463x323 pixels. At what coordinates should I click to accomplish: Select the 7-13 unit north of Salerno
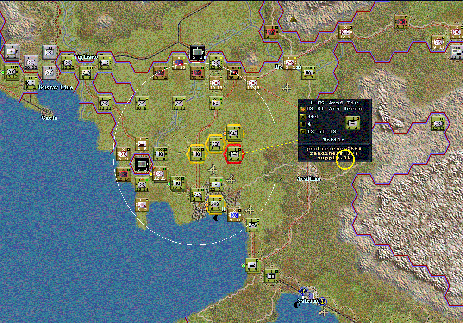tap(272, 276)
